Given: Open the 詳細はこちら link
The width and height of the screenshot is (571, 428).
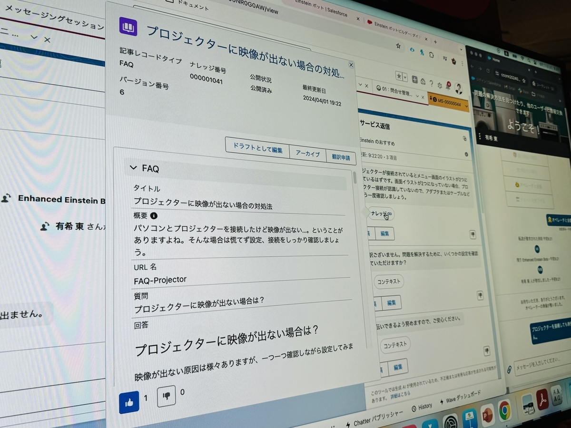Looking at the screenshot, I should 400,394.
